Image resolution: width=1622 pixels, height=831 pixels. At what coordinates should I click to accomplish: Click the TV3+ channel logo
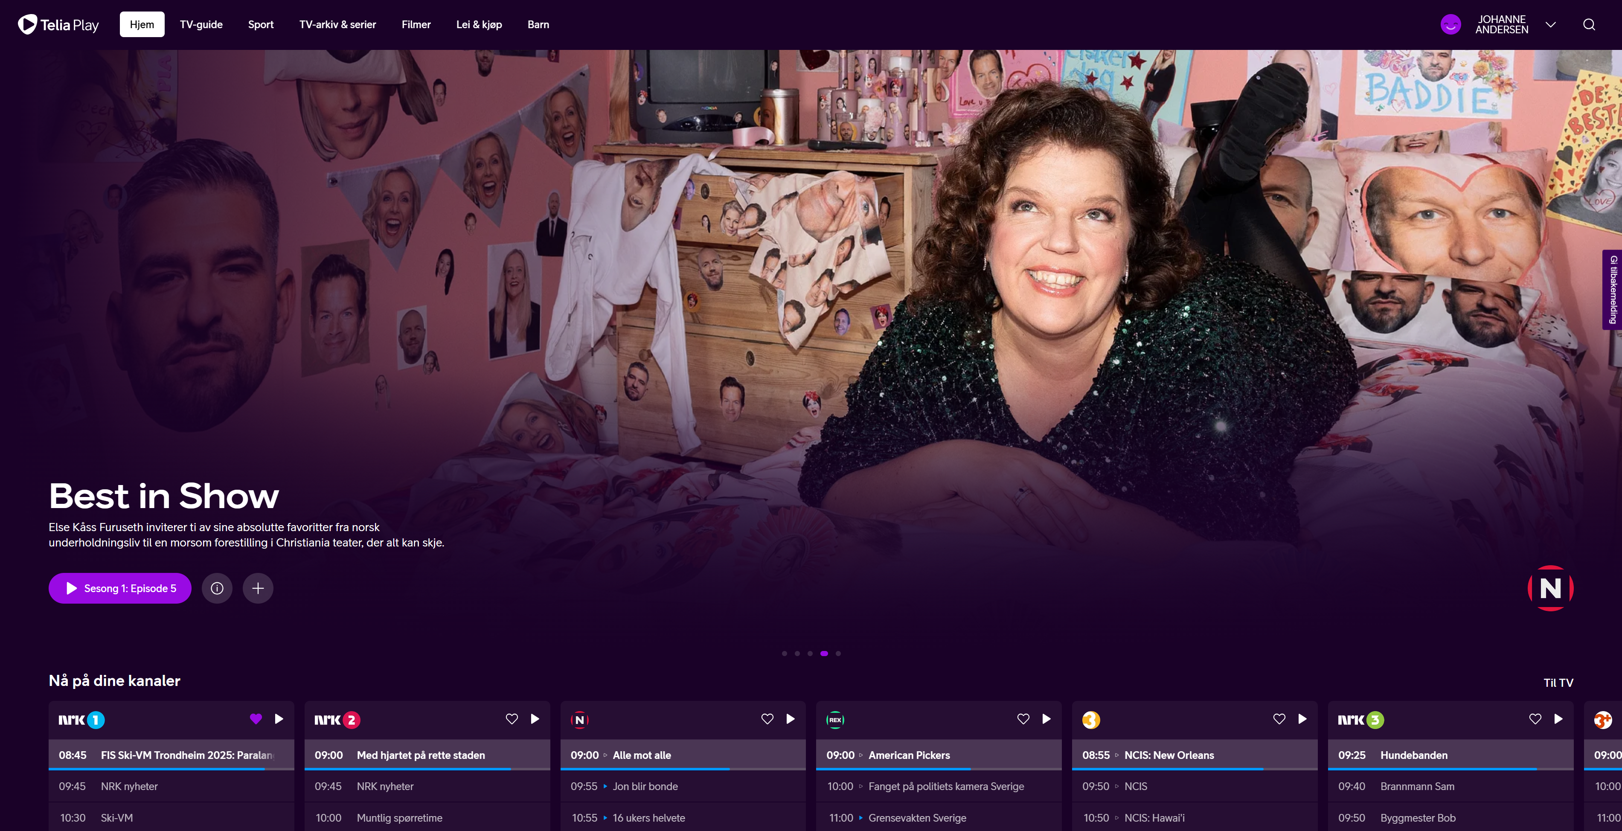pos(1602,720)
